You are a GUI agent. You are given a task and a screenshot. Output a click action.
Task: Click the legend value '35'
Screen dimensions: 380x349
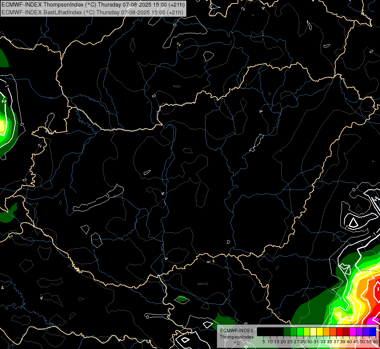click(330, 342)
